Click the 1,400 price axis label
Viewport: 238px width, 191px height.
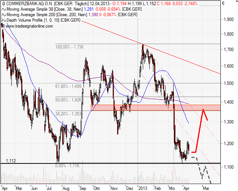coord(229,102)
